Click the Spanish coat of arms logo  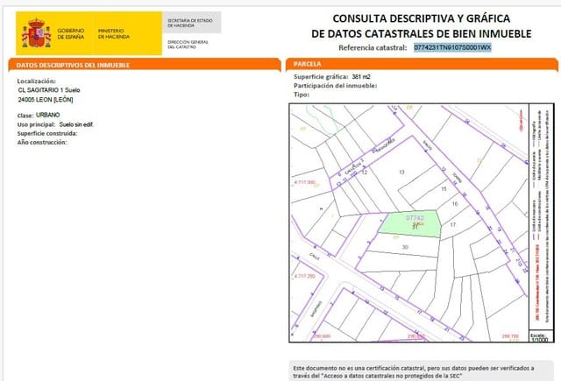[36, 33]
